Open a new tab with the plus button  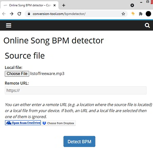[64, 5]
